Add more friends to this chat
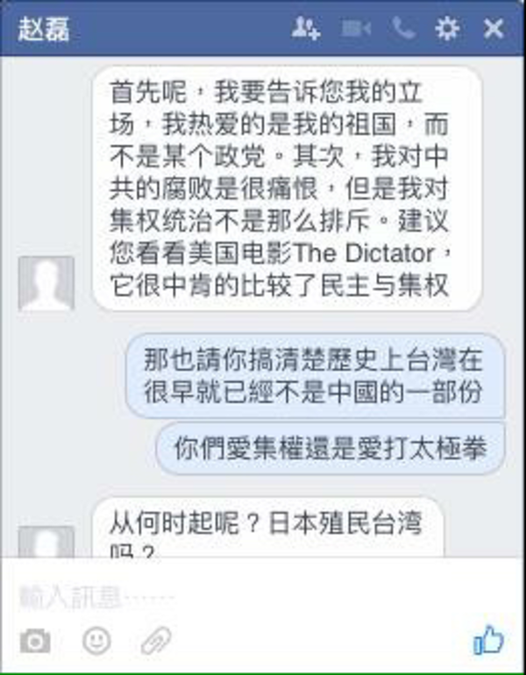 tap(306, 29)
